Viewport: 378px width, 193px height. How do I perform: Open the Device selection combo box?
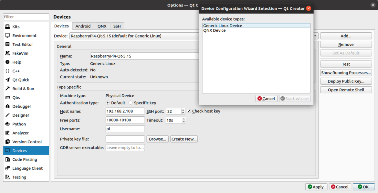point(194,36)
